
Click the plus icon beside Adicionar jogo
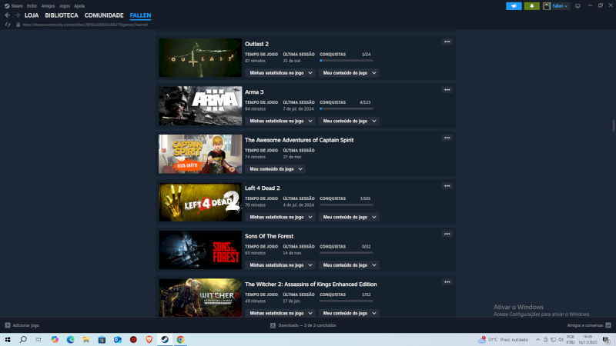click(x=8, y=325)
